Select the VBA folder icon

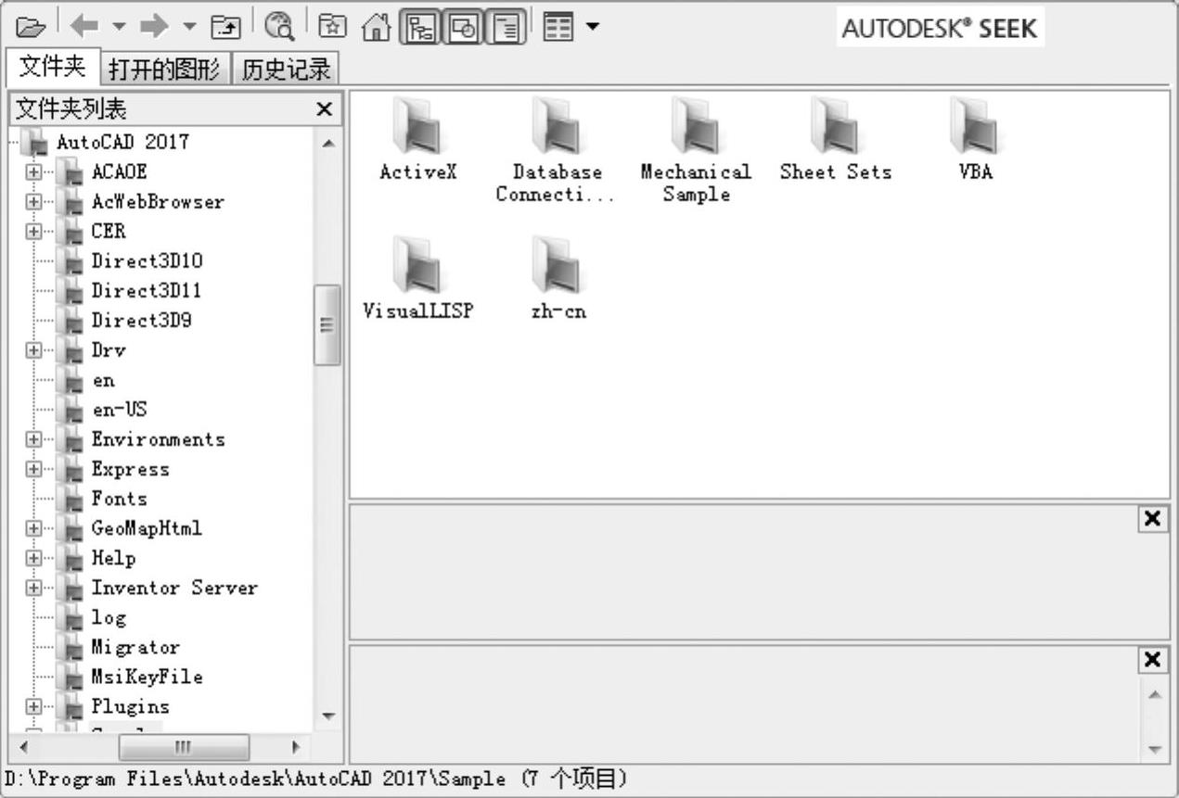coord(974,126)
